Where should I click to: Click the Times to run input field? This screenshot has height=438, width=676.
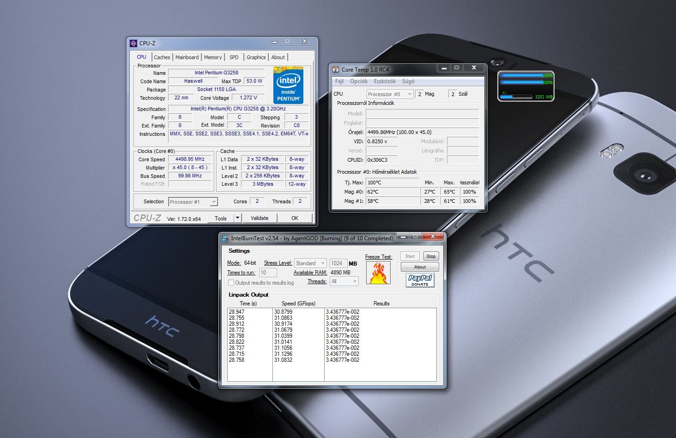[268, 273]
